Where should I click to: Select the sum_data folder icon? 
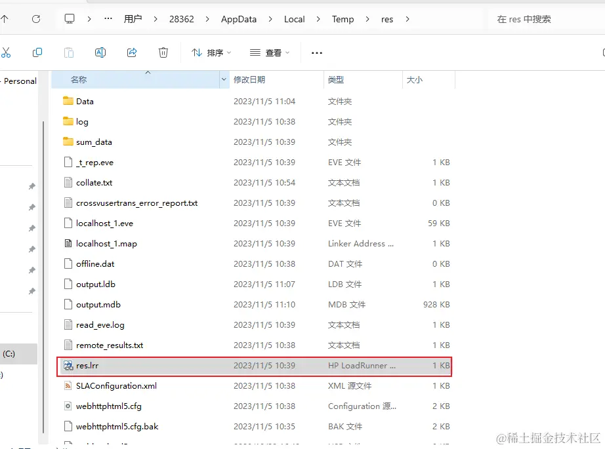coord(68,142)
